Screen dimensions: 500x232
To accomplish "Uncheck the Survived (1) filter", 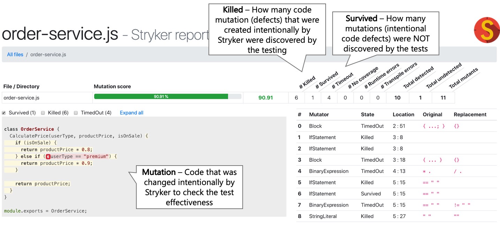I will [x=4, y=112].
